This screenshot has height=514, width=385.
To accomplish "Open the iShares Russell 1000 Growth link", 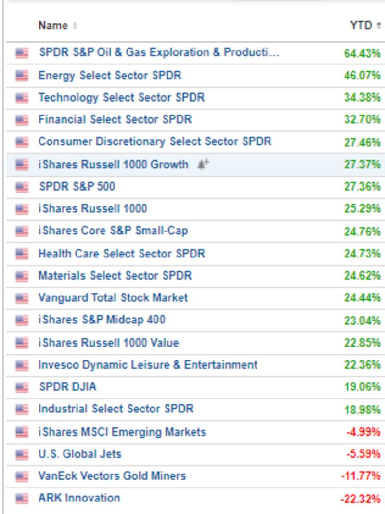I will coord(113,165).
